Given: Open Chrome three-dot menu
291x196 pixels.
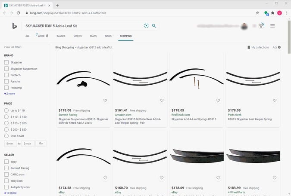Looking at the screenshot, I should point(286,13).
